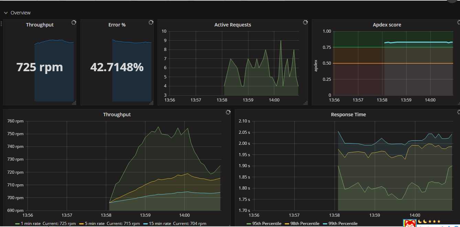Click resize handle of Apdex score panel

click(x=459, y=103)
